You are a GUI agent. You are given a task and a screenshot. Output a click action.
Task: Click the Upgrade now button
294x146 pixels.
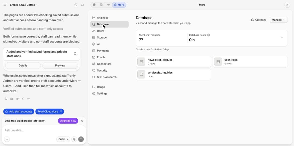tap(68, 121)
